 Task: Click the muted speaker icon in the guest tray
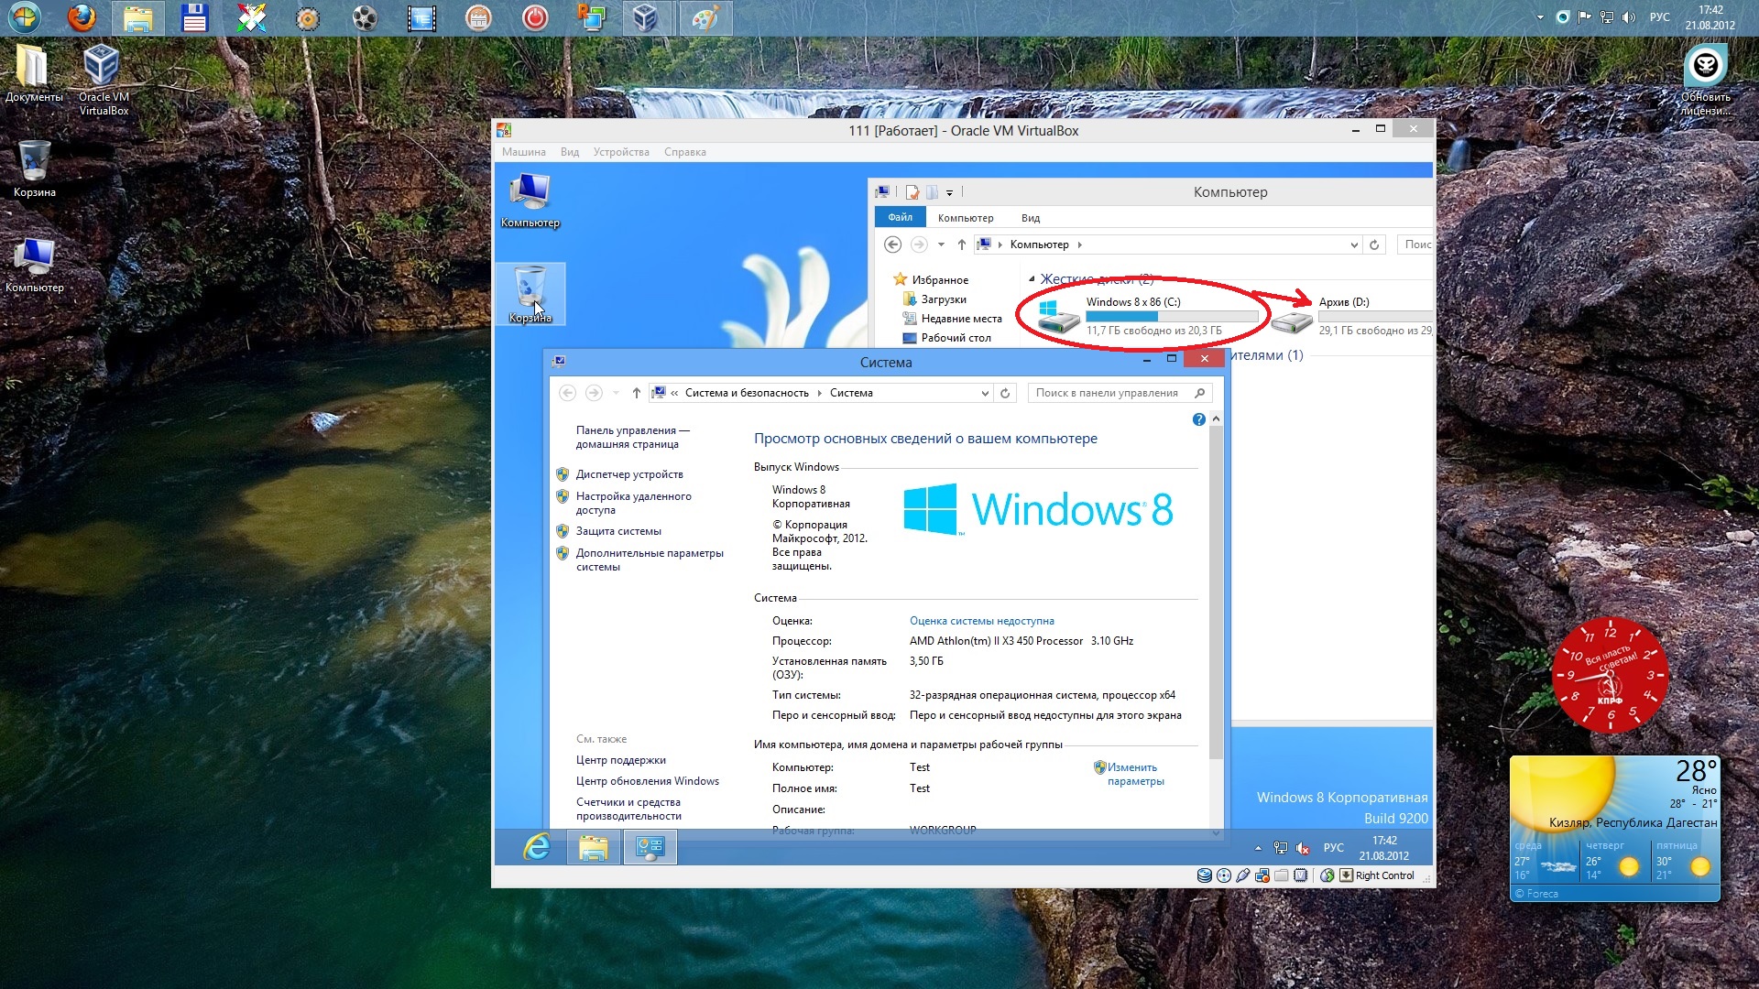1303,848
